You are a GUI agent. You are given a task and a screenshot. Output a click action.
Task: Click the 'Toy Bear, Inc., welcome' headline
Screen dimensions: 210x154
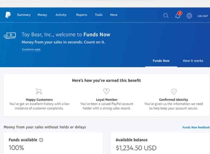tap(66, 35)
